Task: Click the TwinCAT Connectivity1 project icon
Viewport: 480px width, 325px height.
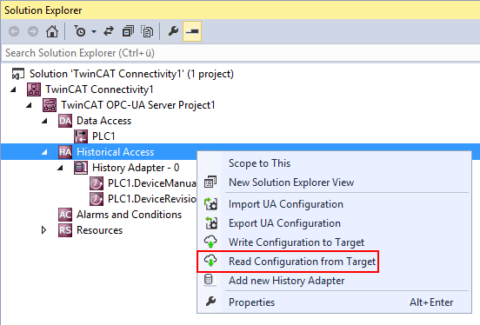Action: pos(34,90)
